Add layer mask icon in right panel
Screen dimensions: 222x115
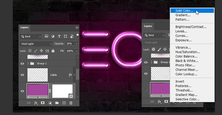[x=166, y=101]
